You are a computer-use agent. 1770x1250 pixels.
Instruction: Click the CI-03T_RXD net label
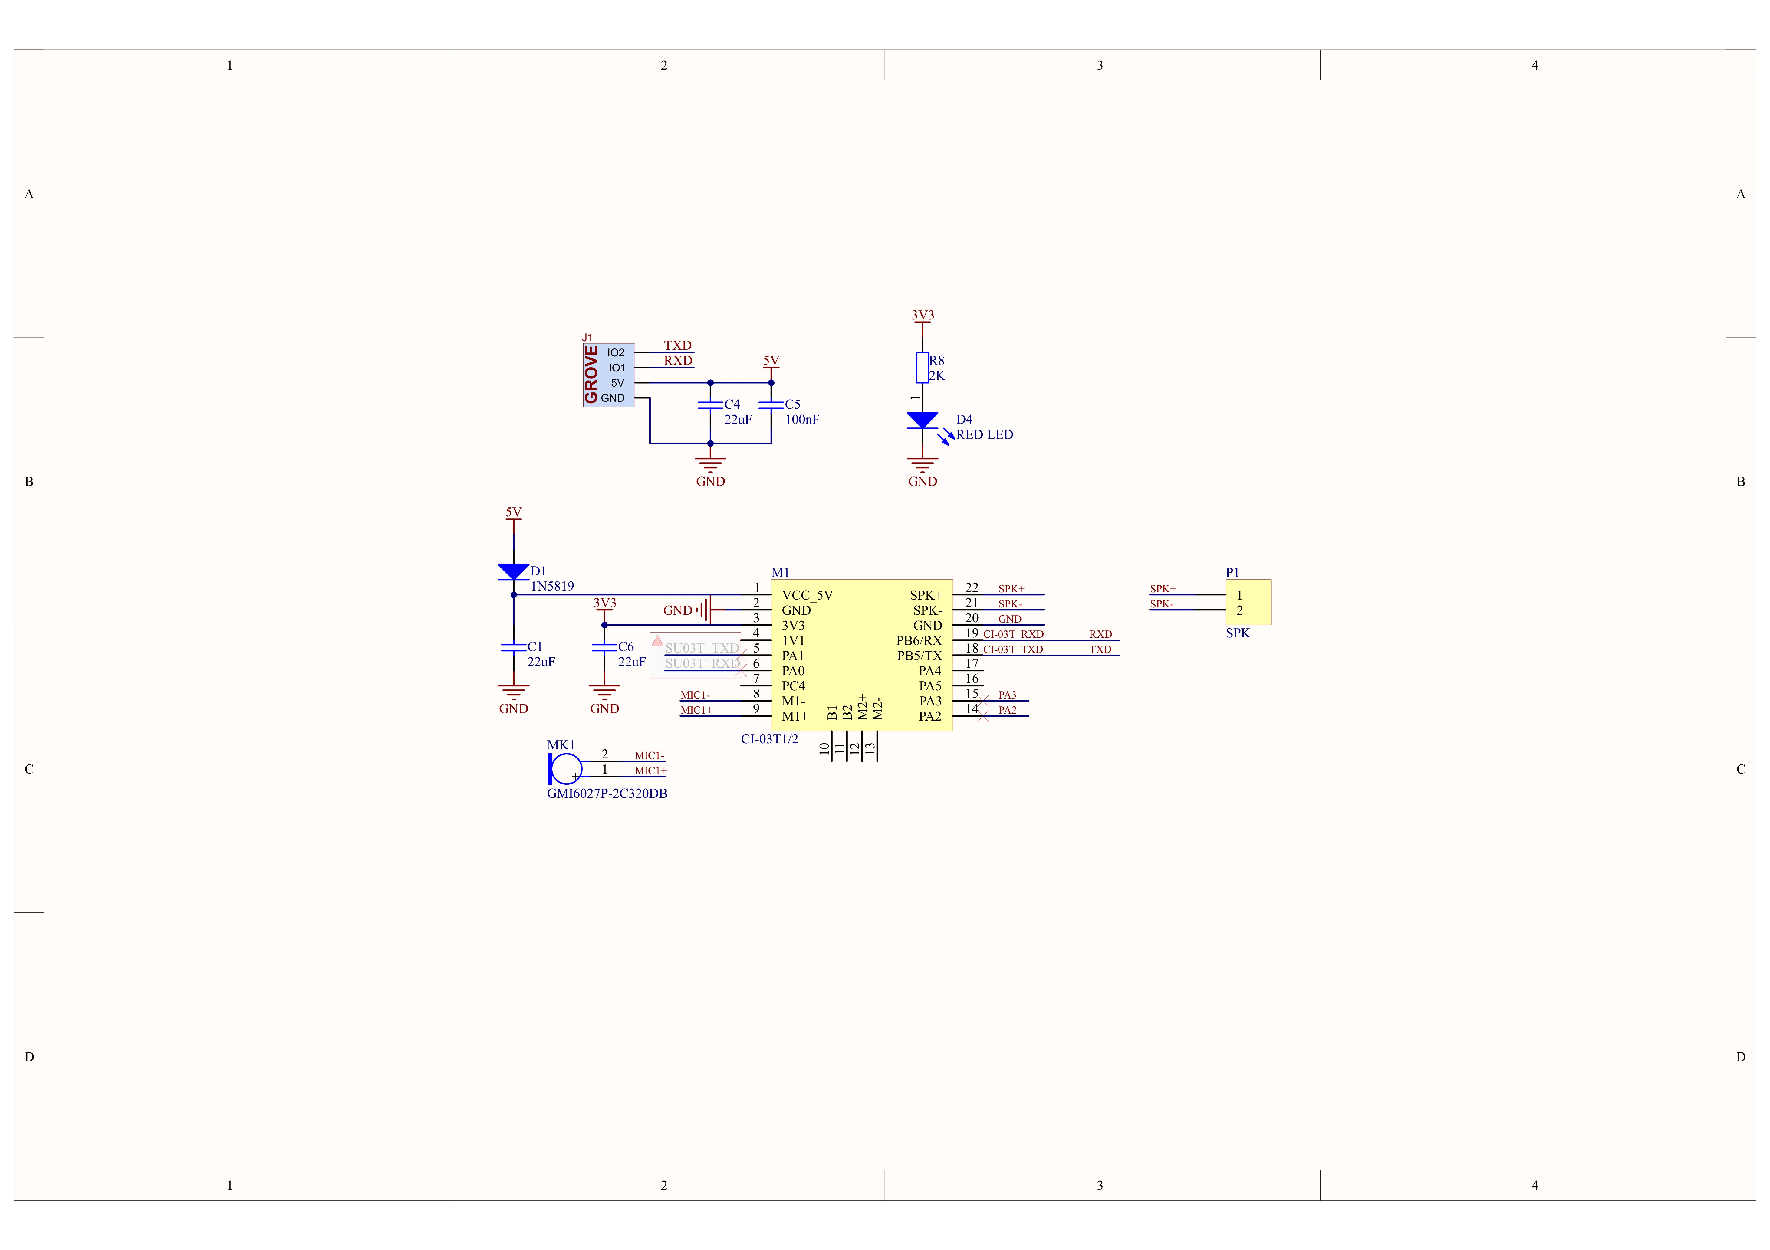[x=1013, y=634]
